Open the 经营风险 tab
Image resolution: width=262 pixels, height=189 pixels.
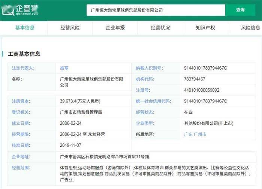pos(70,28)
